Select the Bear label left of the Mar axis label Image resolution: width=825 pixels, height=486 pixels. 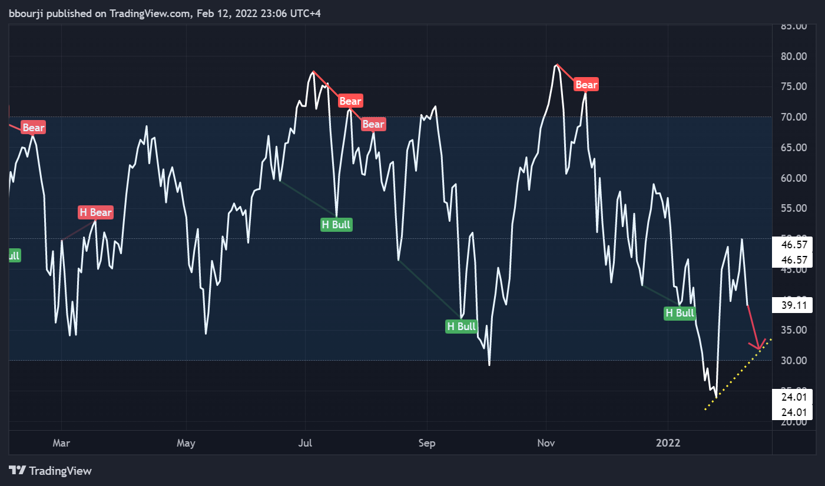click(x=33, y=128)
